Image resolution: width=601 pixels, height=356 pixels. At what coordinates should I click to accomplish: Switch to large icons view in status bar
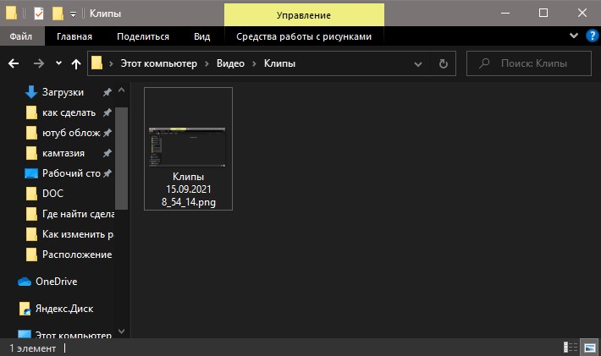point(589,348)
